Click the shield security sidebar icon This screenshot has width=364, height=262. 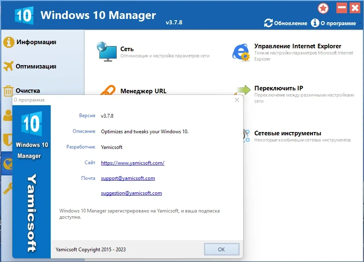8,139
